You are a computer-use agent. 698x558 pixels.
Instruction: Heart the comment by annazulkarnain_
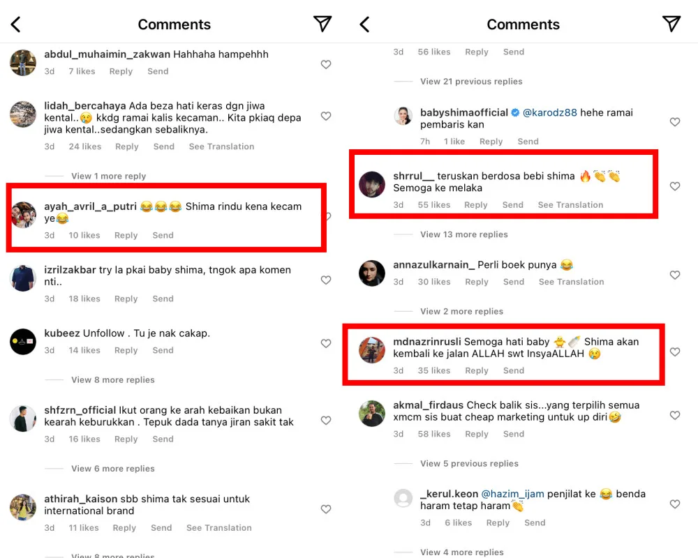[x=675, y=275]
